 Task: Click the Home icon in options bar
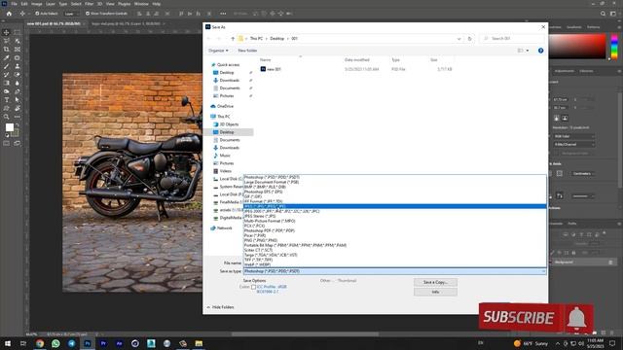click(x=9, y=14)
